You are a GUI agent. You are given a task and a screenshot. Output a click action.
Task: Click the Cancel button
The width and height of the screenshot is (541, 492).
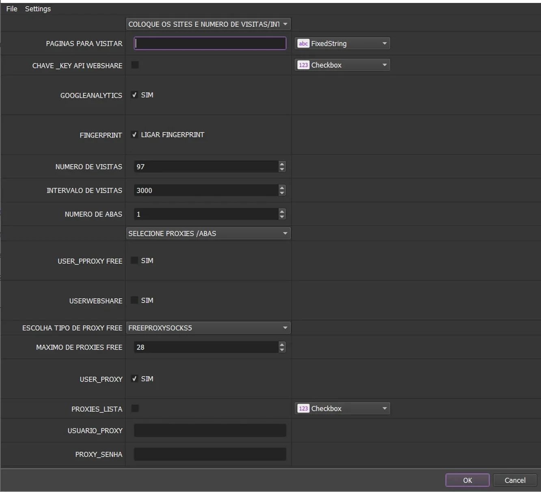pos(515,480)
